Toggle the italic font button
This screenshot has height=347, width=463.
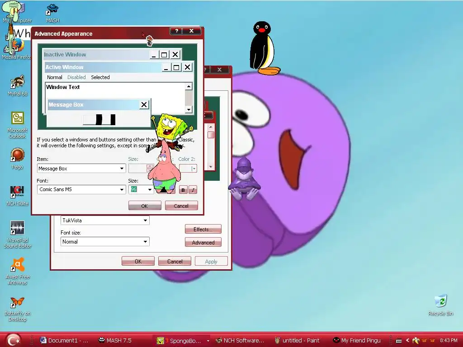point(193,190)
